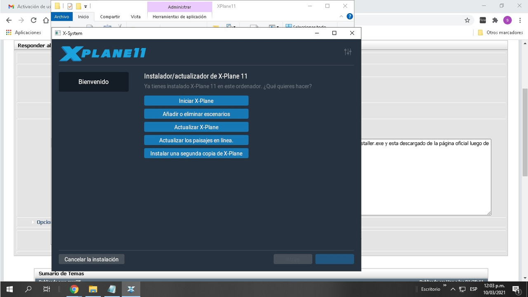Go to Chrome home page icon
528x297 pixels.
click(46, 20)
